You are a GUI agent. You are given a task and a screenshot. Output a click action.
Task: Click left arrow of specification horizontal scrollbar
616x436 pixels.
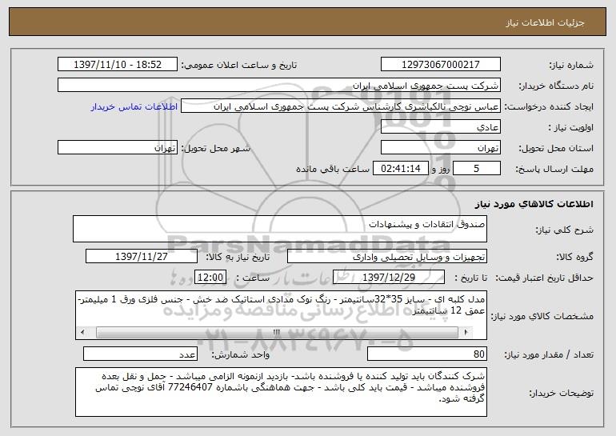tap(82, 332)
